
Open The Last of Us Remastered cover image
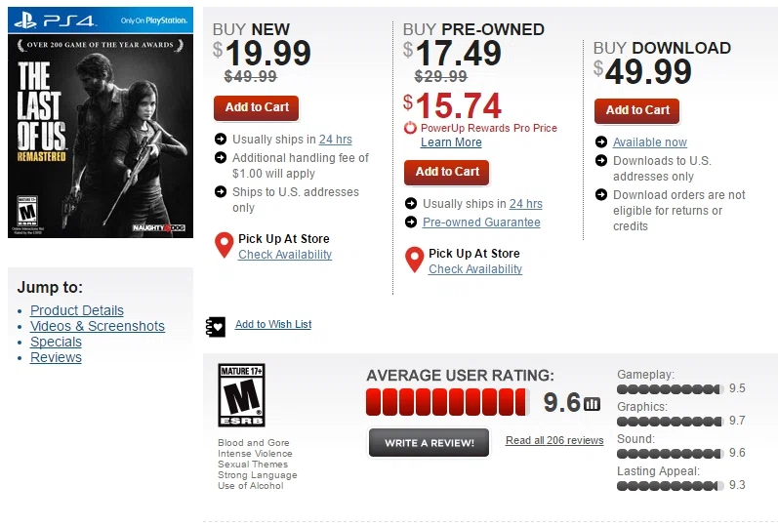click(x=101, y=122)
